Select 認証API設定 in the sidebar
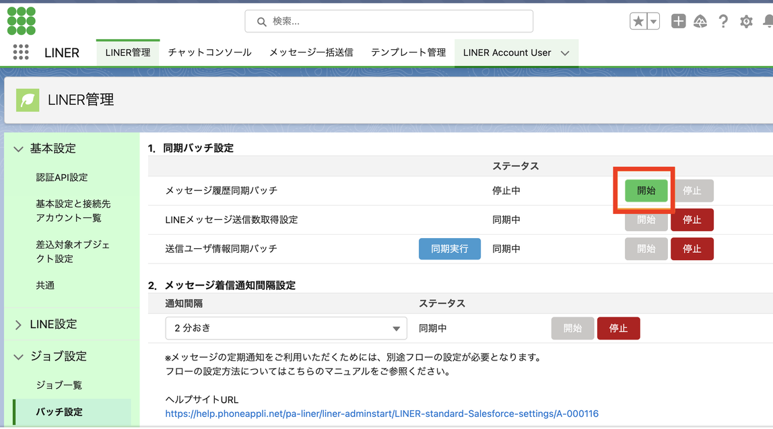The width and height of the screenshot is (773, 429). click(x=62, y=178)
